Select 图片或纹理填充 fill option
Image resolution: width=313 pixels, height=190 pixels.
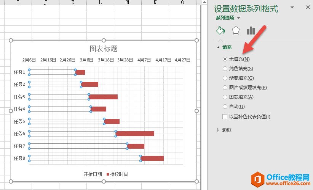click(225, 88)
